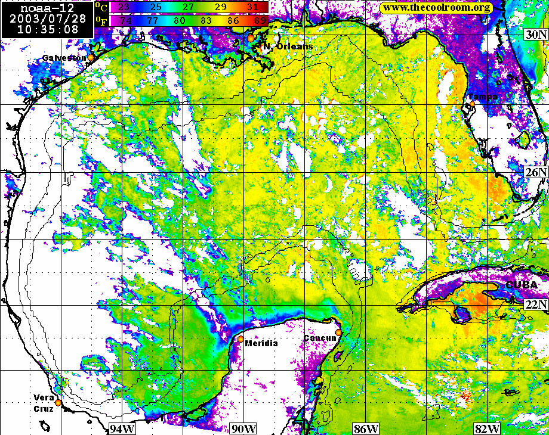The image size is (549, 435).
Task: Pick the 89 value on Fahrenheit scale
Action: (x=260, y=21)
